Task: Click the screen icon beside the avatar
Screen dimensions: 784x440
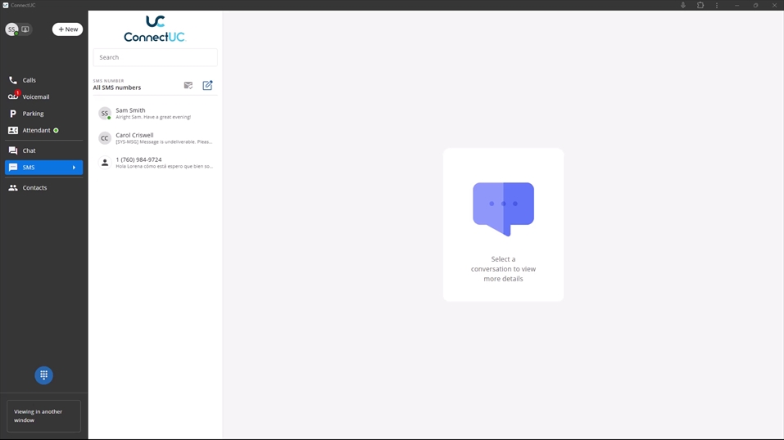Action: 25,29
